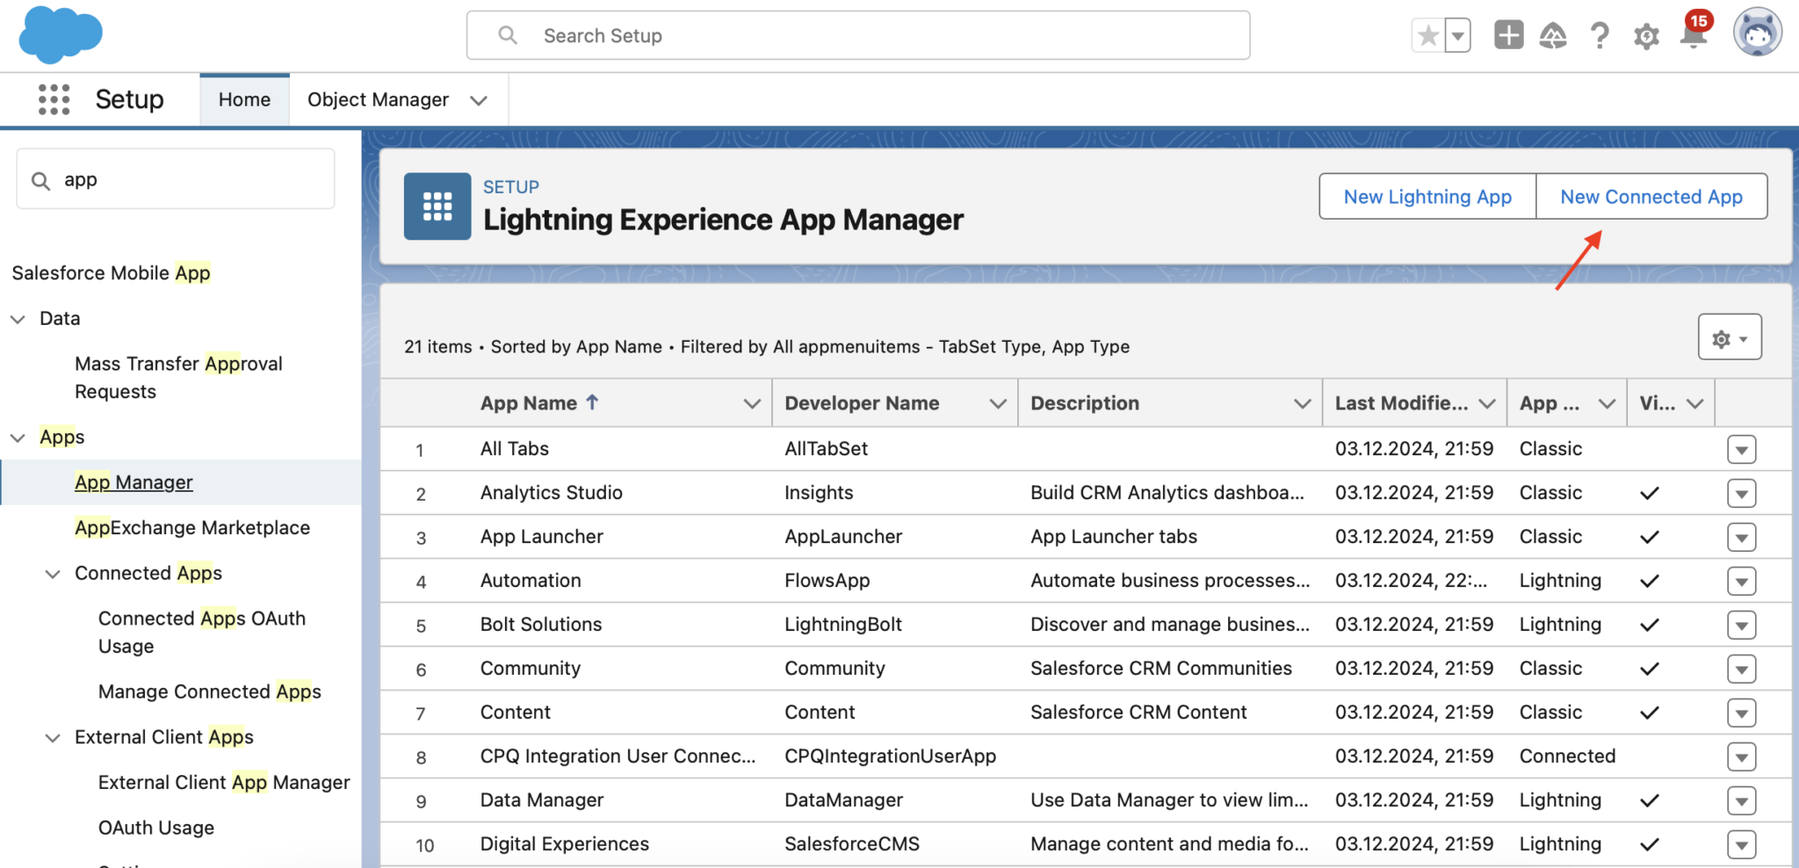Toggle visibility checkmark for Automation row
This screenshot has height=868, width=1799.
pyautogui.click(x=1650, y=581)
